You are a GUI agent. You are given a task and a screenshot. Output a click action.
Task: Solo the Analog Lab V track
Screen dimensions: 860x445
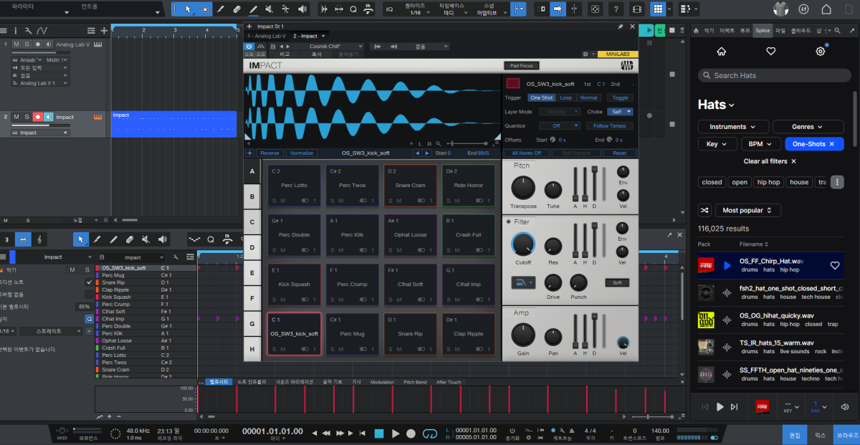(27, 44)
